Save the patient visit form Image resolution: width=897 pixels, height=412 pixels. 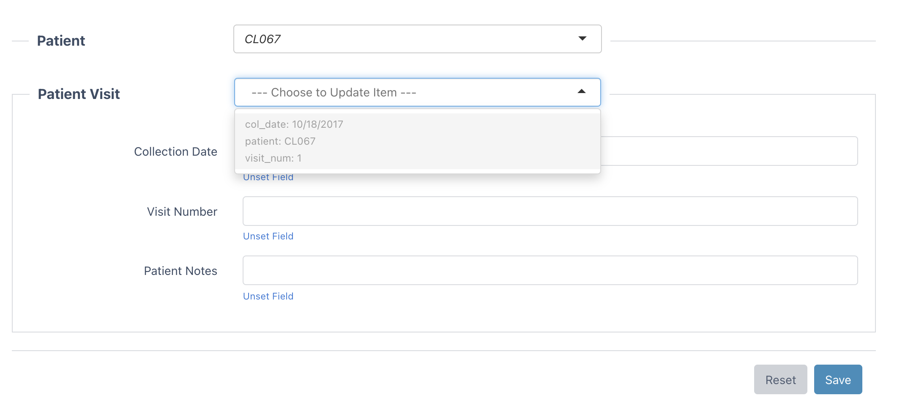(x=838, y=379)
